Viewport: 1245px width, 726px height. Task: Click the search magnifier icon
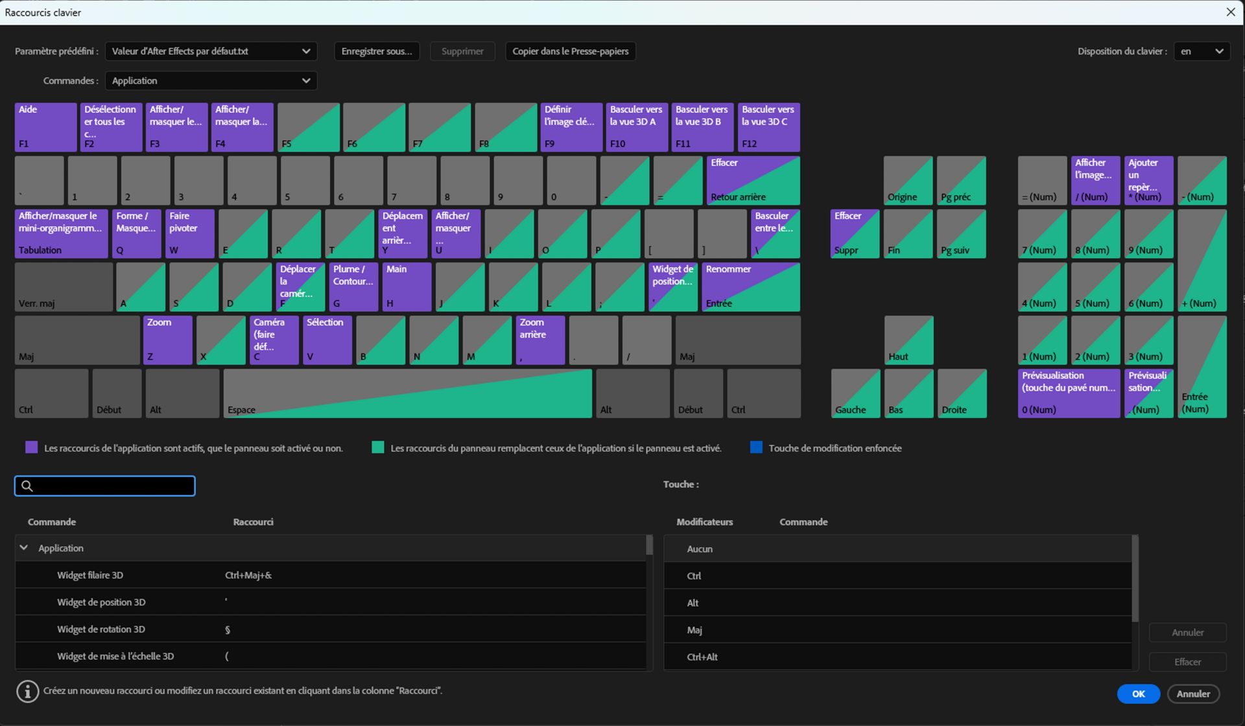(27, 486)
